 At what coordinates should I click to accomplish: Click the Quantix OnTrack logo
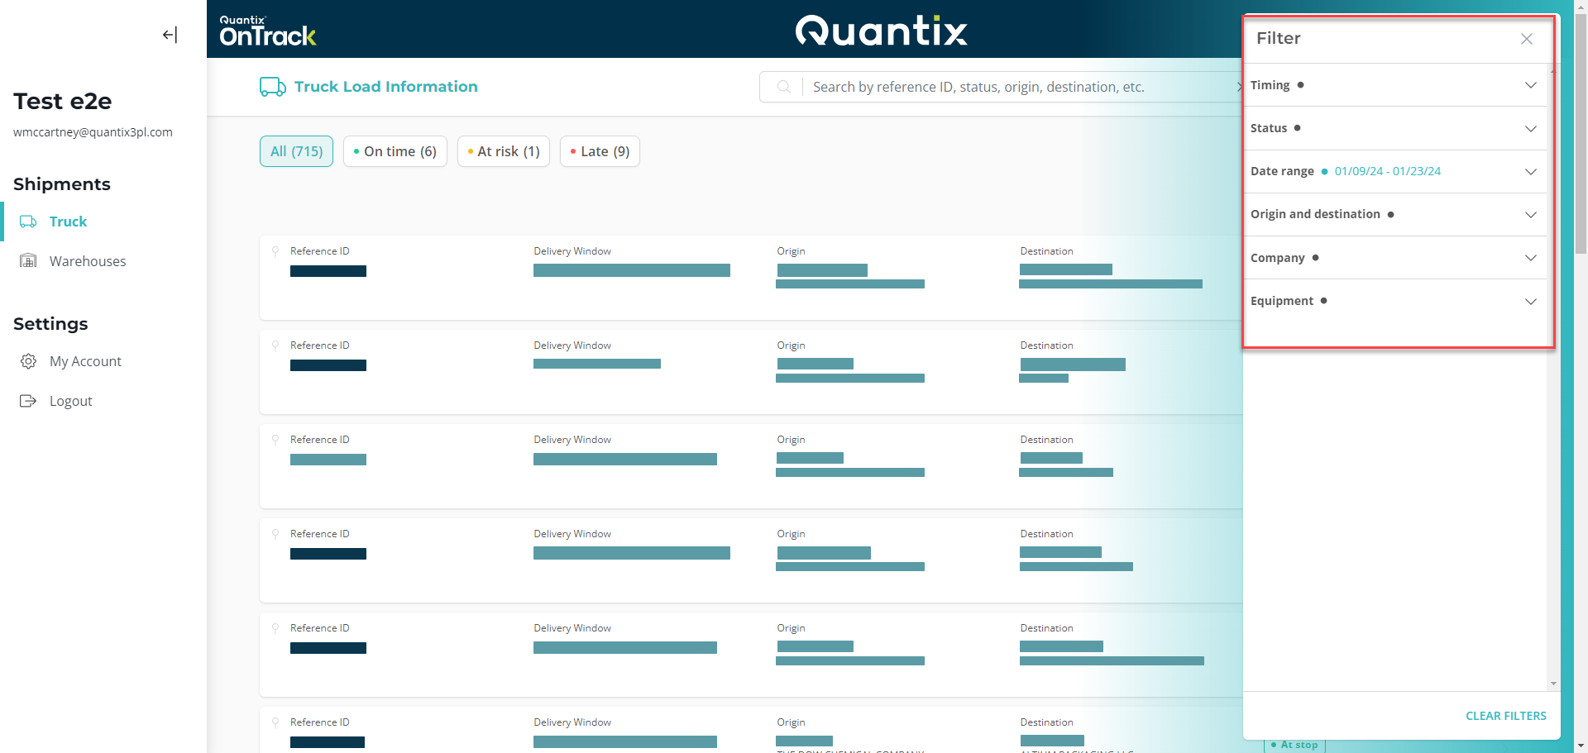click(267, 31)
